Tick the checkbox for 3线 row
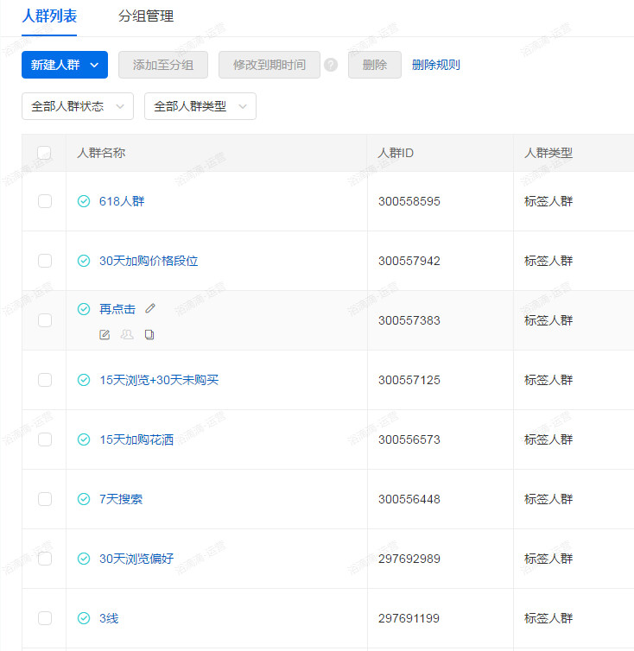This screenshot has width=634, height=651. (45, 618)
